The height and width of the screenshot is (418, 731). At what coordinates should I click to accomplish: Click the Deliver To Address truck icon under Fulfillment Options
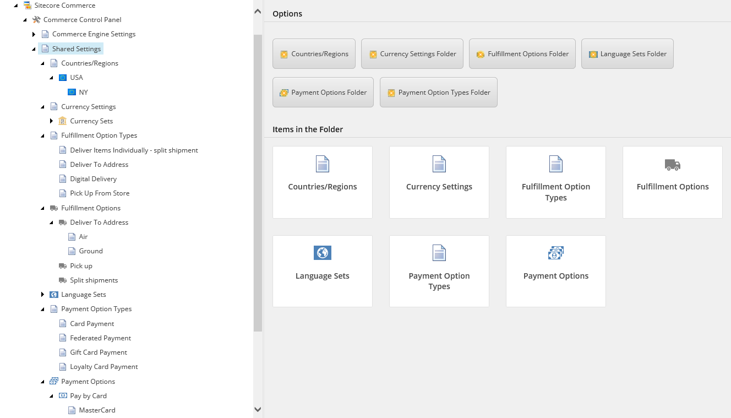point(63,222)
